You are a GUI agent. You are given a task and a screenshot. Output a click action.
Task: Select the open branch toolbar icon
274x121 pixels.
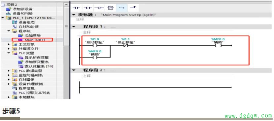(121, 8)
